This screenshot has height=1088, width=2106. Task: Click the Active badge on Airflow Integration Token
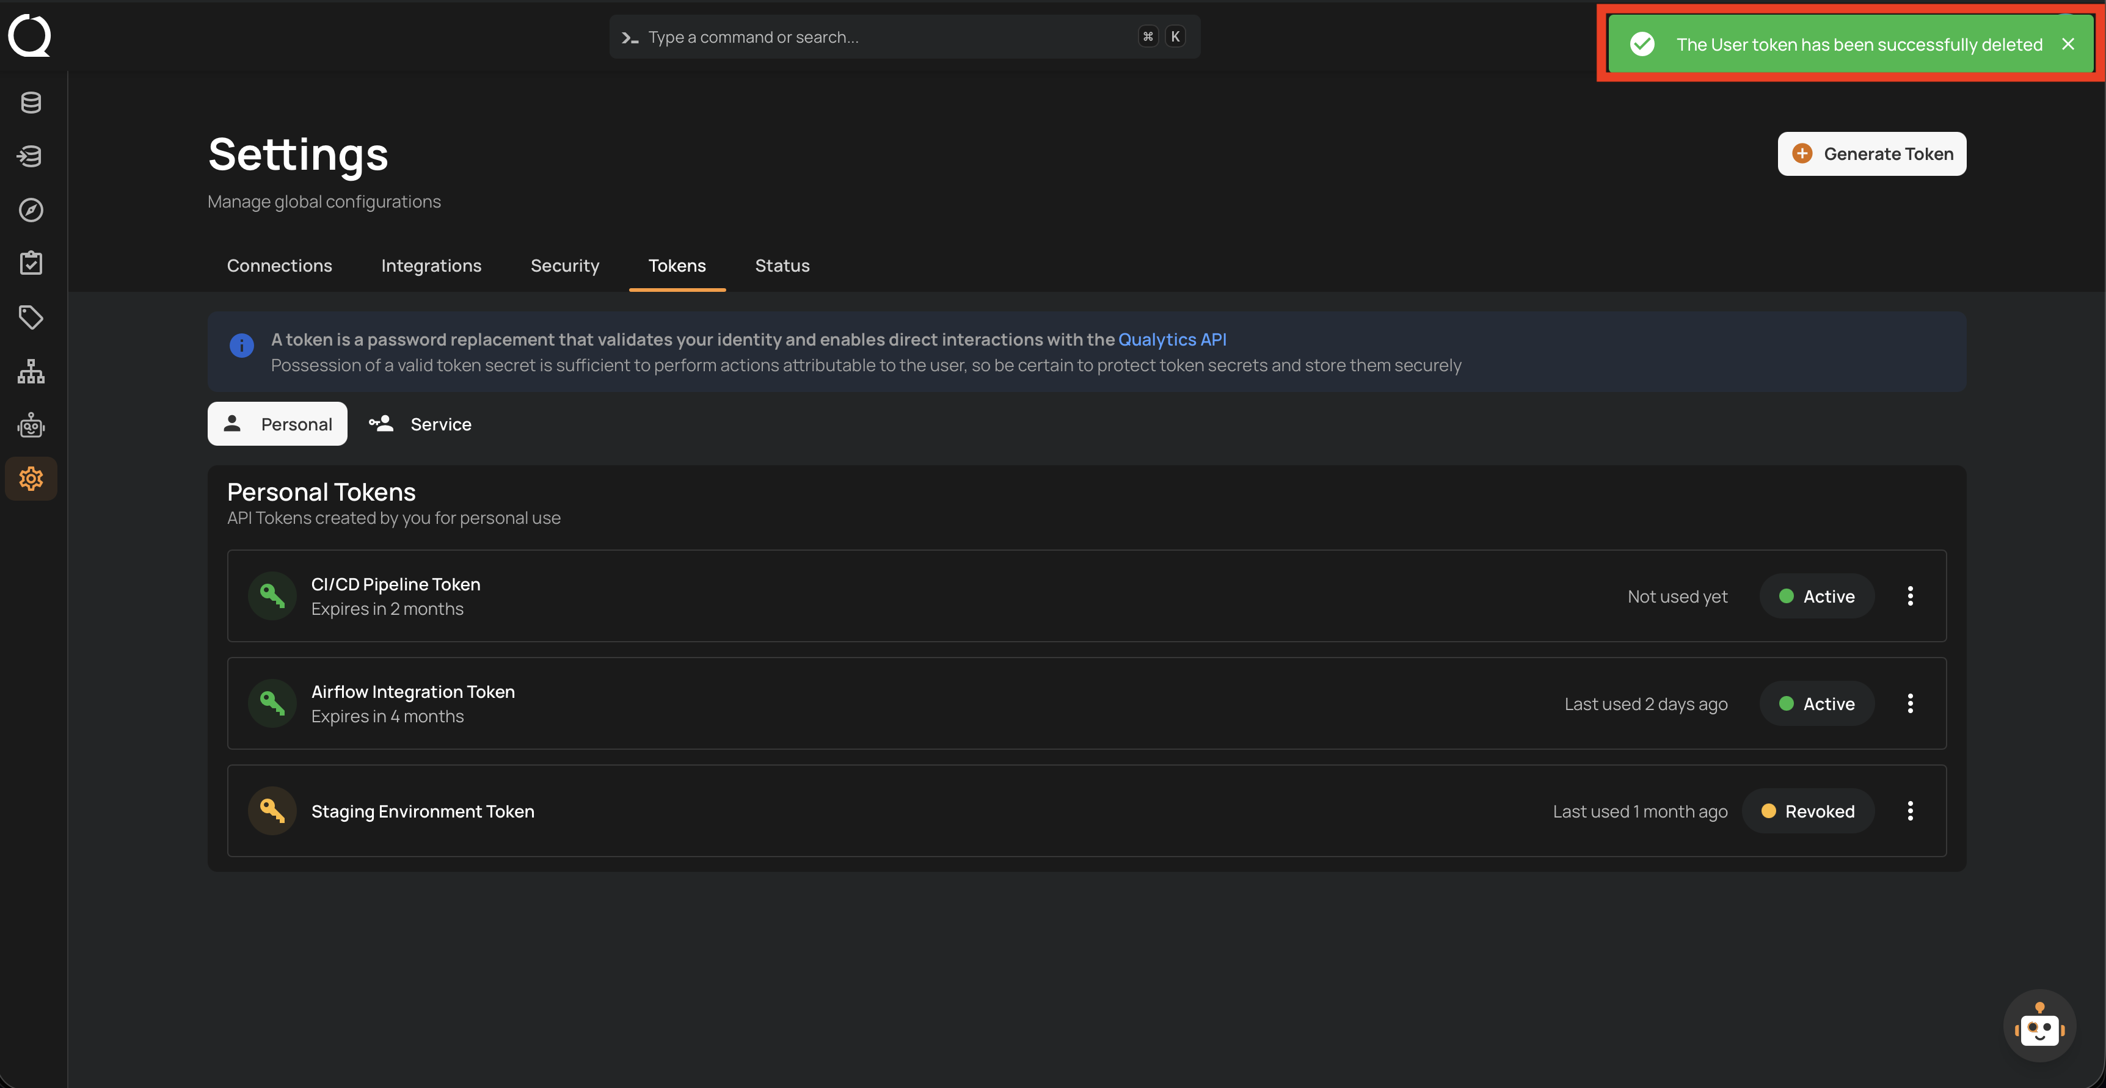(1816, 703)
